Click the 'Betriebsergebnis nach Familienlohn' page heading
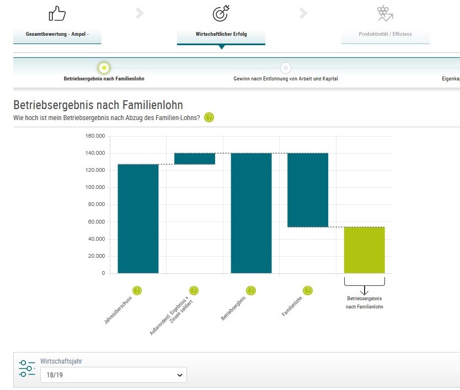The width and height of the screenshot is (460, 390). click(98, 105)
